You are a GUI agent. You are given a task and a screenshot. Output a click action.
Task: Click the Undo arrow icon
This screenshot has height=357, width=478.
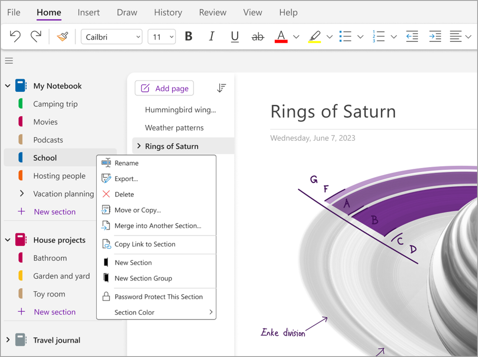pos(15,37)
